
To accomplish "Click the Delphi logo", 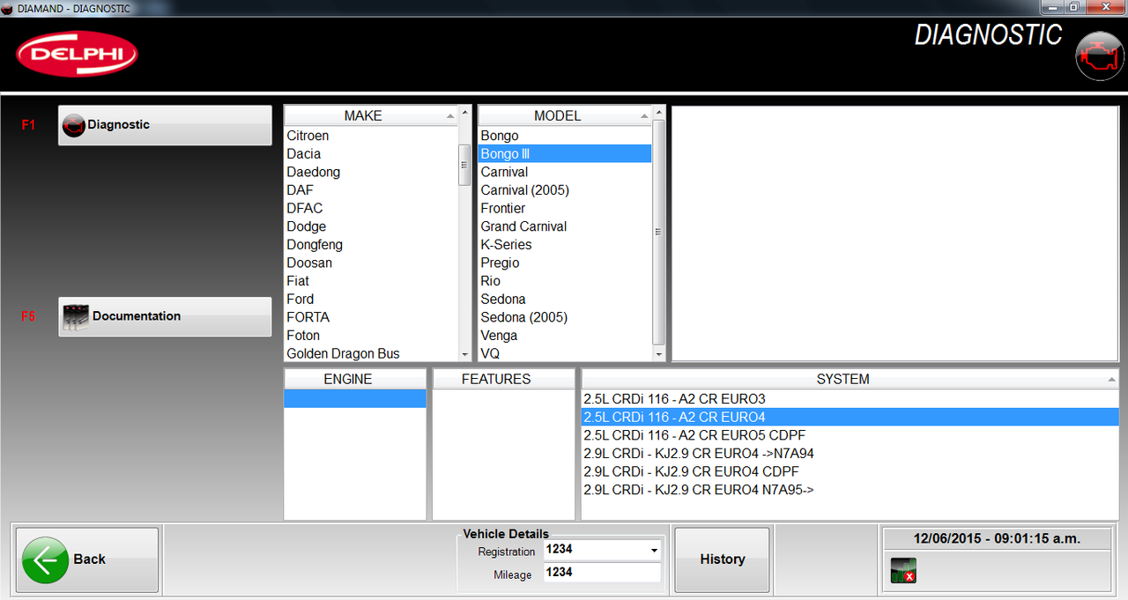I will coord(77,54).
